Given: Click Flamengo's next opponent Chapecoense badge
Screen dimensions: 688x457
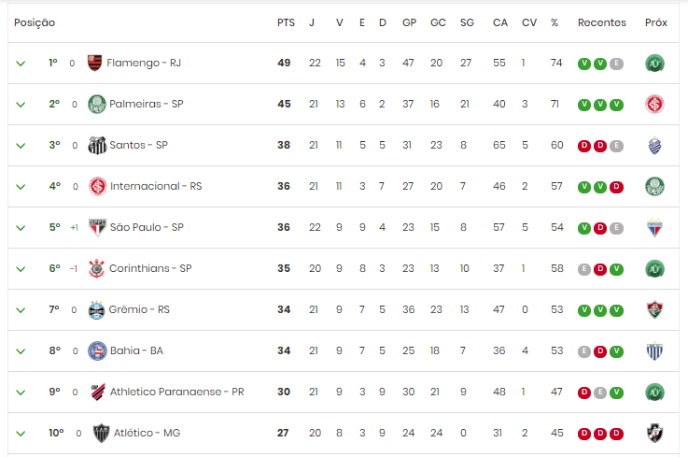Looking at the screenshot, I should [655, 64].
